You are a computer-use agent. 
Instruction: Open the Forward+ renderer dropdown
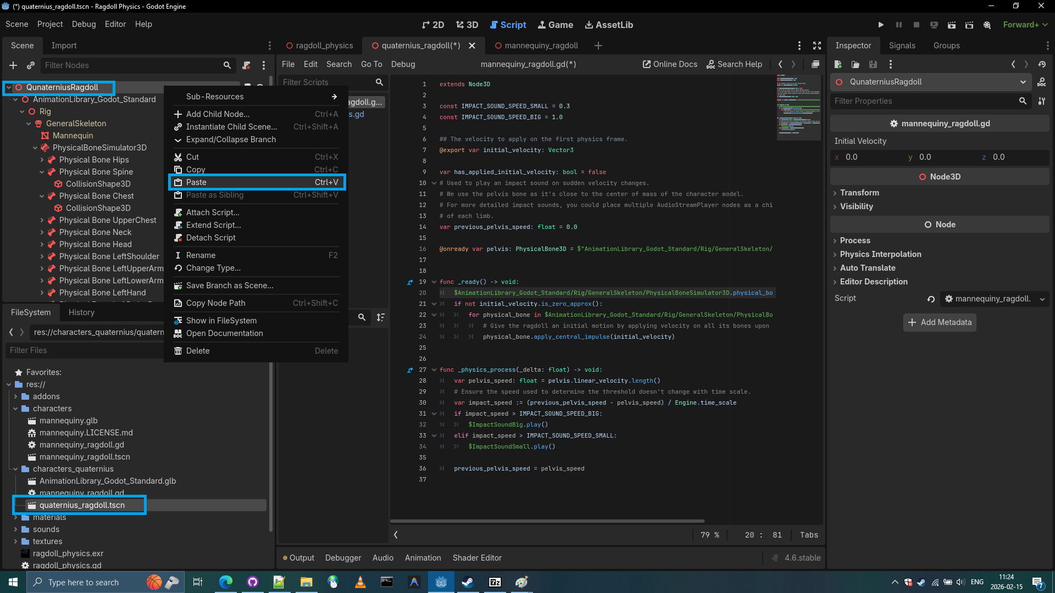[x=1025, y=25]
